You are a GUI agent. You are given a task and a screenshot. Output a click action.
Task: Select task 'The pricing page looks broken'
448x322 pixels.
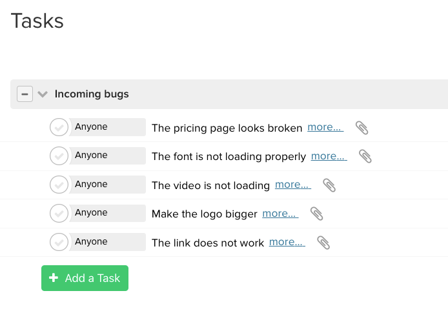tap(227, 128)
